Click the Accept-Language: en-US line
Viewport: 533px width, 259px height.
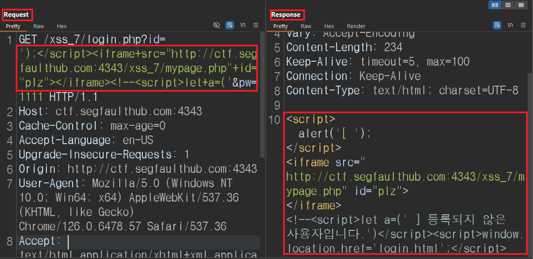pos(86,140)
